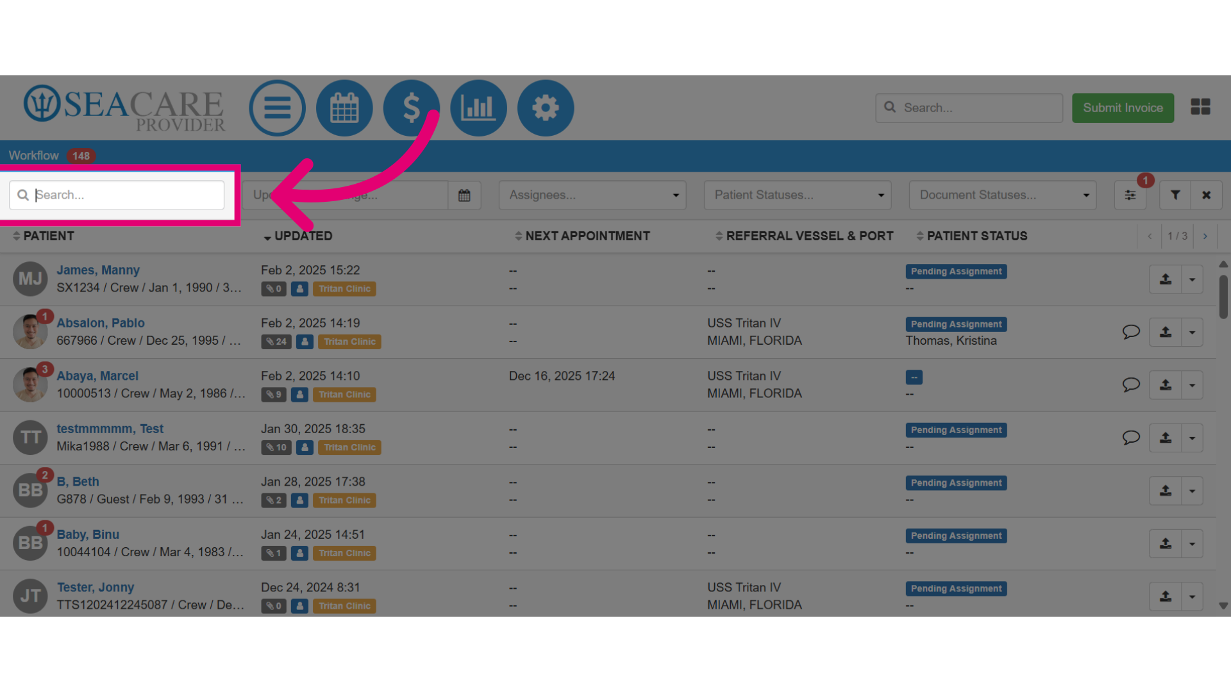1231x692 pixels.
Task: Open the date range calendar picker icon
Action: [464, 195]
